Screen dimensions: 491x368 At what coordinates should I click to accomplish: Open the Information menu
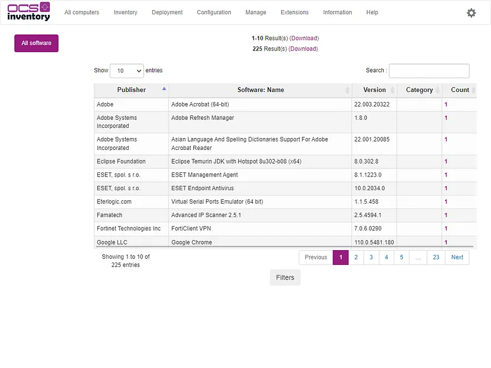pos(337,12)
